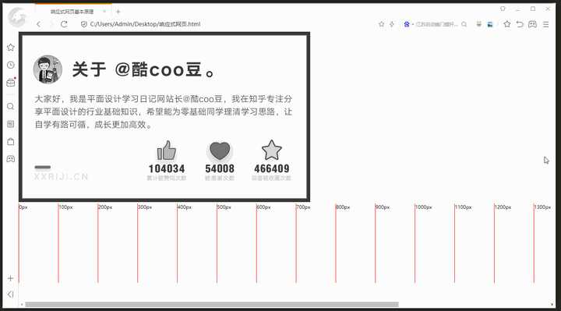
Task: Open search engine dropdown beside paw icon
Action: pos(413,24)
